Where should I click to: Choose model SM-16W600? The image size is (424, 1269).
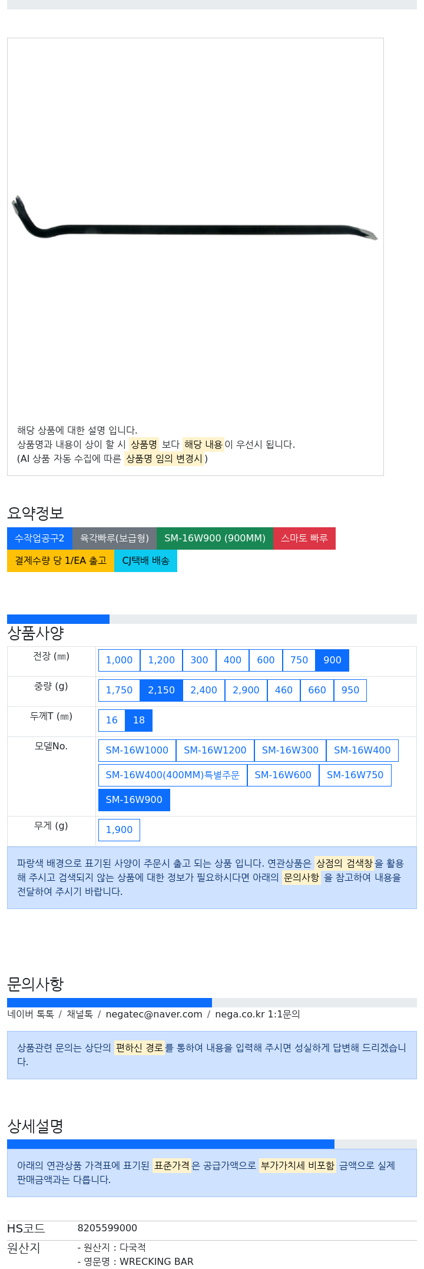[283, 775]
